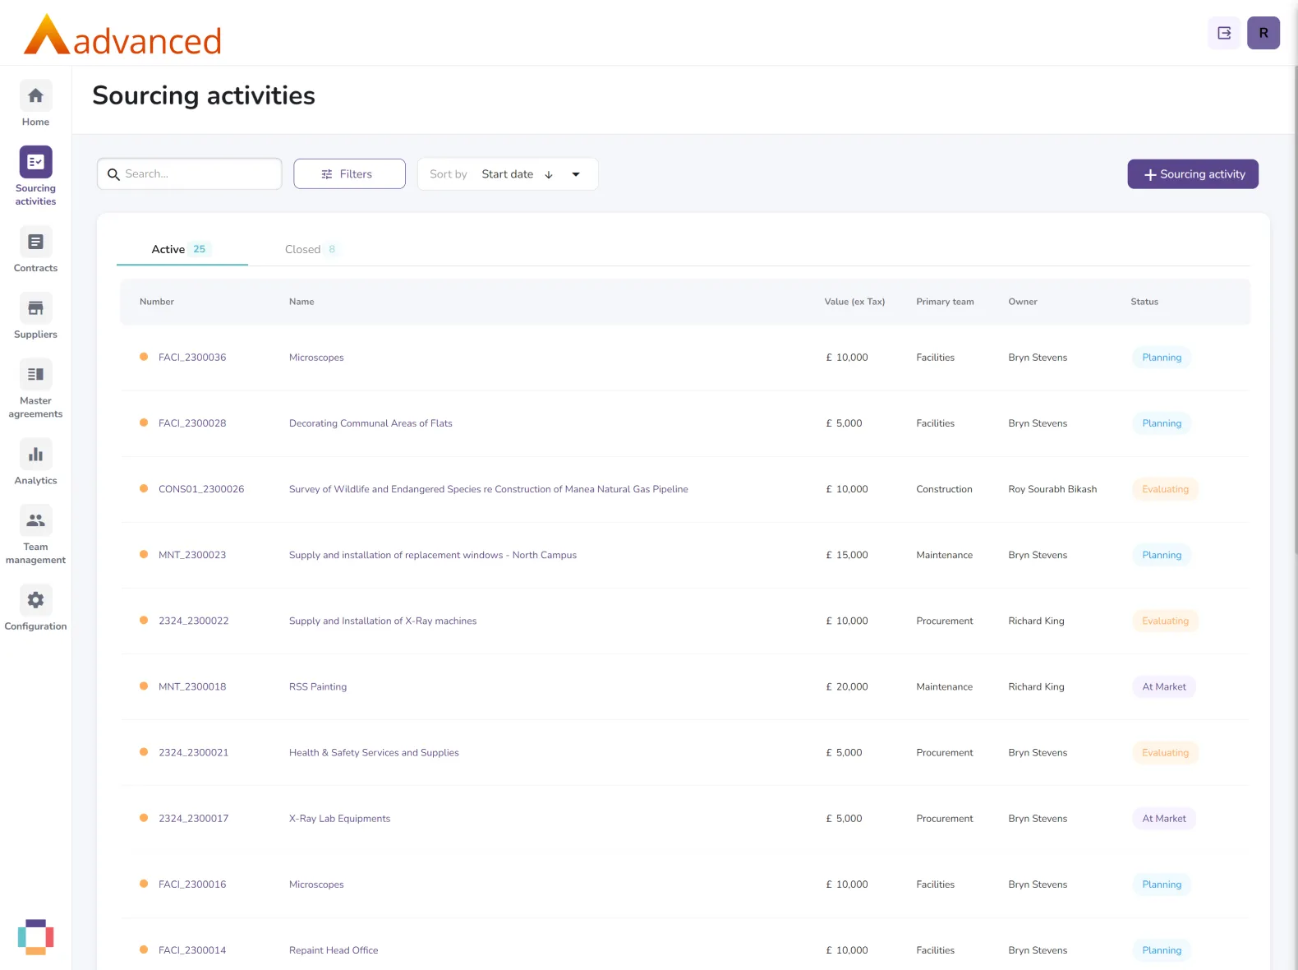
Task: Click activity number CONS01_2300026
Action: pyautogui.click(x=201, y=489)
